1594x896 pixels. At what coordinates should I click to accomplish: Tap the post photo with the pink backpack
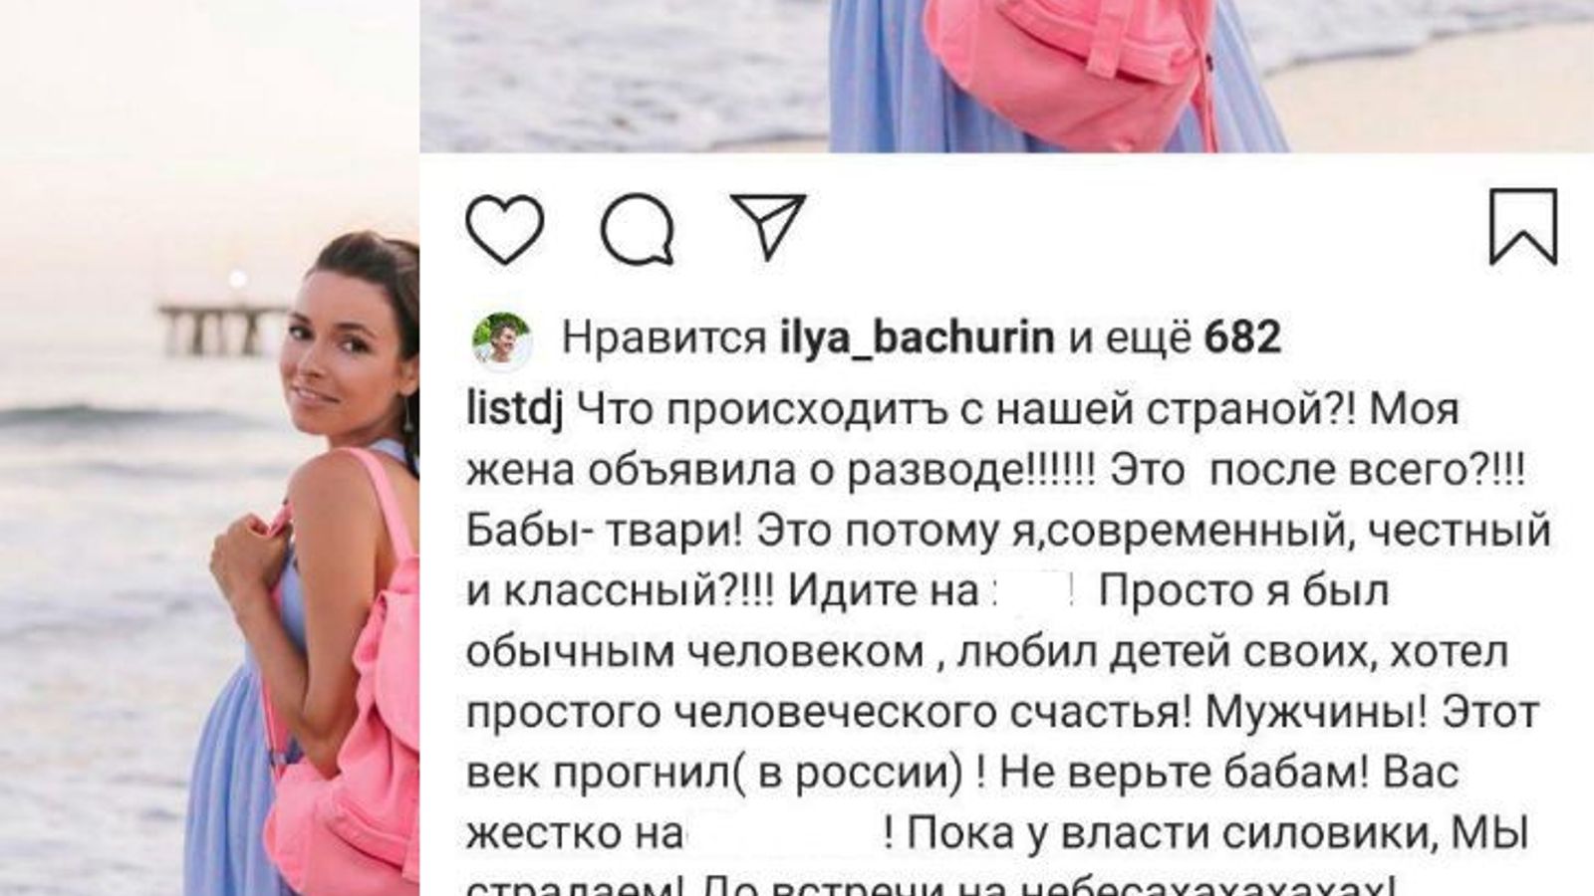coord(1006,76)
